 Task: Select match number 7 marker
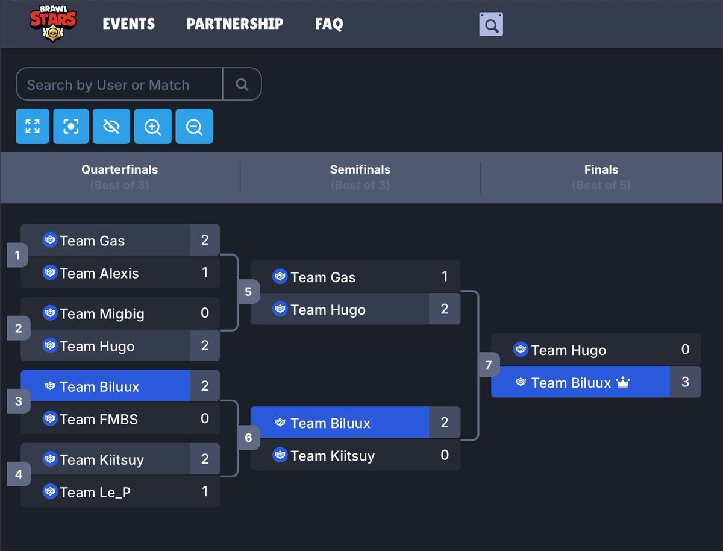[489, 365]
